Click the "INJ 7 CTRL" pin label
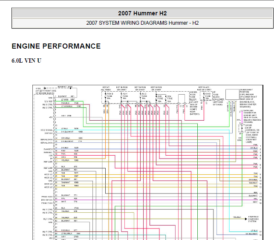 click(x=48, y=232)
